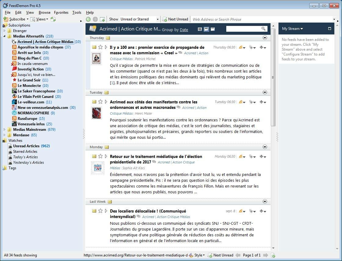The width and height of the screenshot is (342, 261).
Task: Star the 'Acrimed aux côtés des manifestants' article
Action: 100,102
